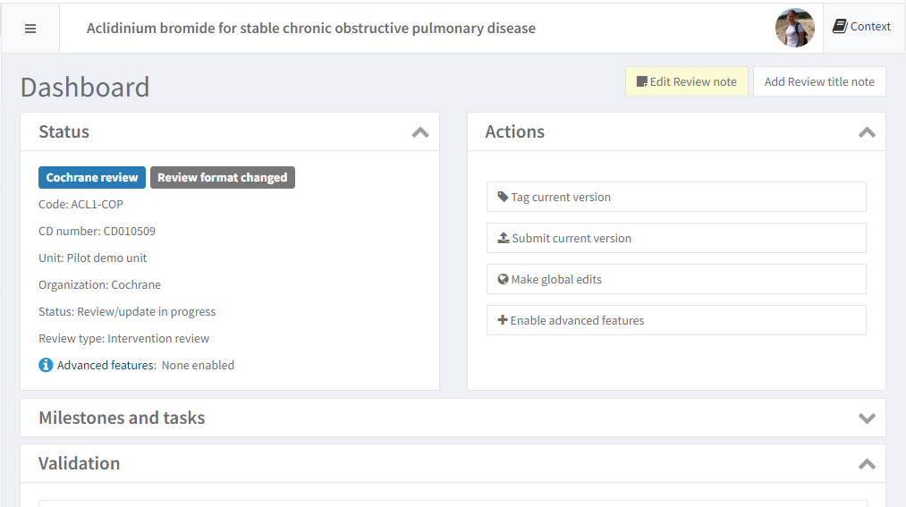906x507 pixels.
Task: Expand the Milestones and tasks section
Action: pos(866,418)
